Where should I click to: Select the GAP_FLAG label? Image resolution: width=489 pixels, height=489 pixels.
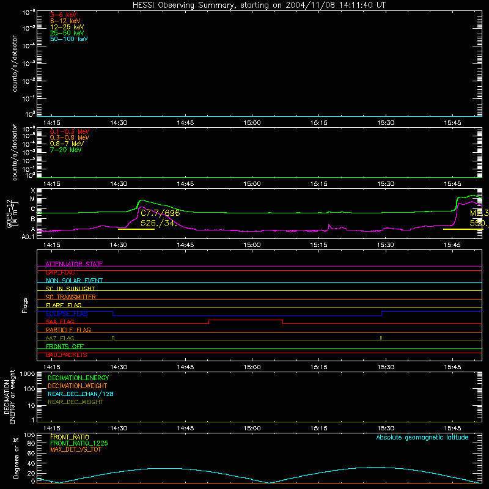coord(60,272)
